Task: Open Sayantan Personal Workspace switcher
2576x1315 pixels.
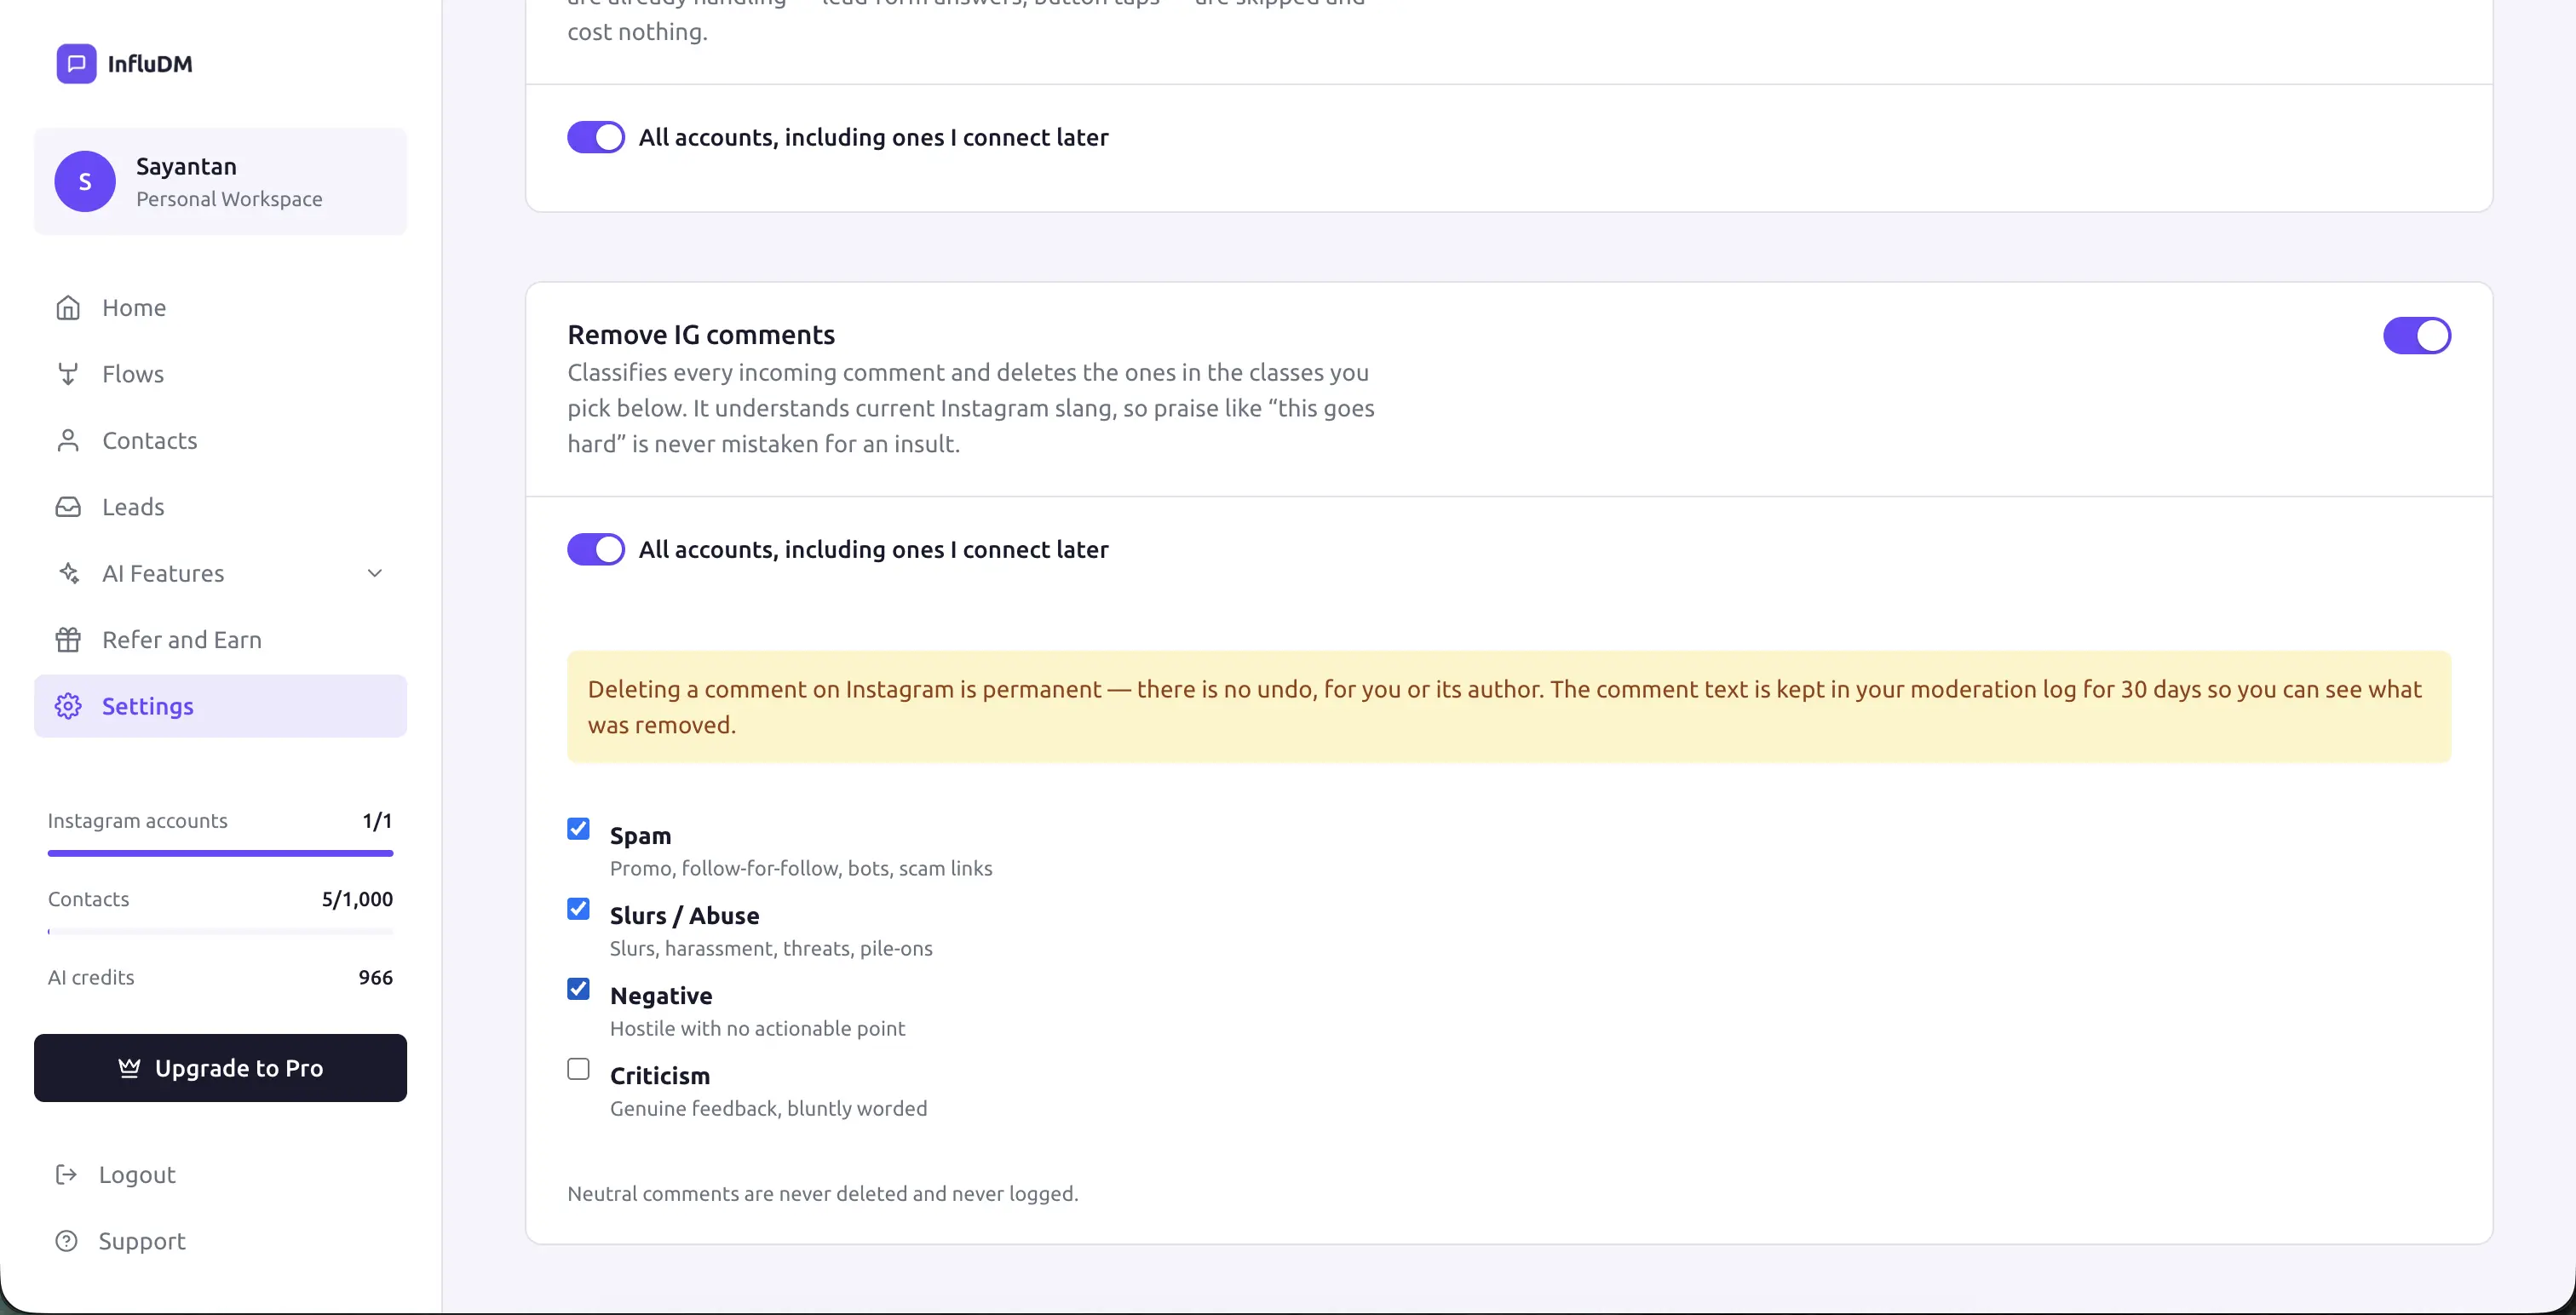Action: pos(220,181)
